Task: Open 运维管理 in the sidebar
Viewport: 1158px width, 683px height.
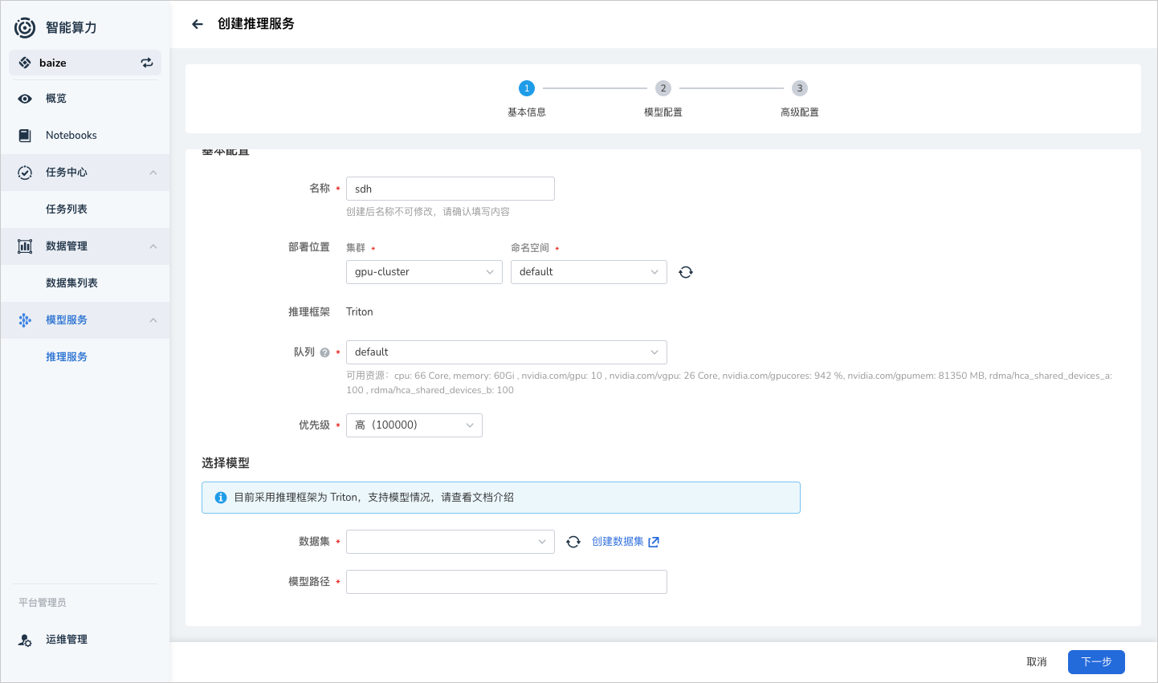Action: tap(85, 640)
